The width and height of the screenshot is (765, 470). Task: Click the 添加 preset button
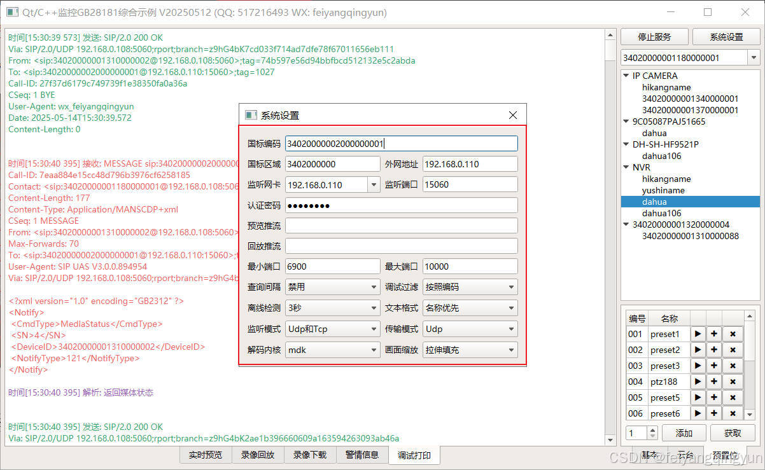(684, 433)
